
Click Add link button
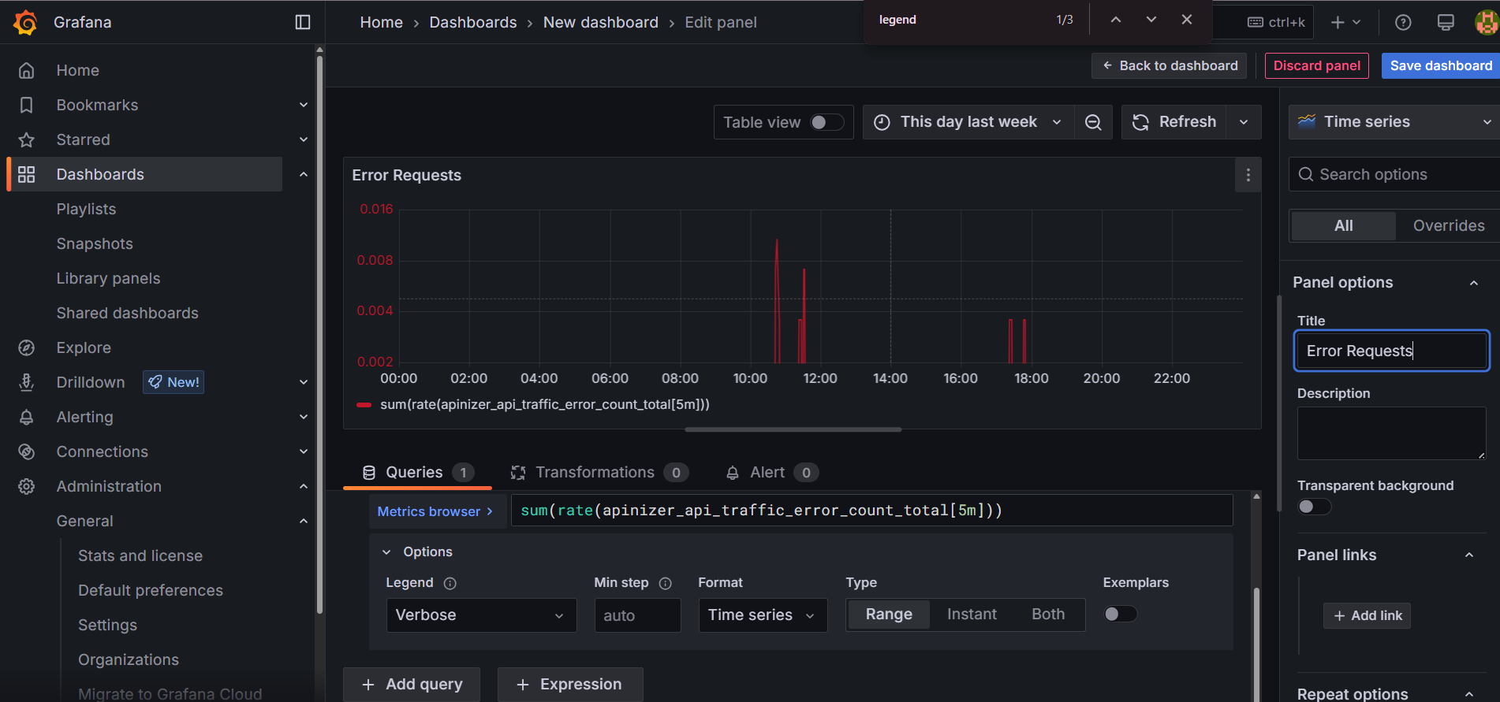(x=1367, y=615)
